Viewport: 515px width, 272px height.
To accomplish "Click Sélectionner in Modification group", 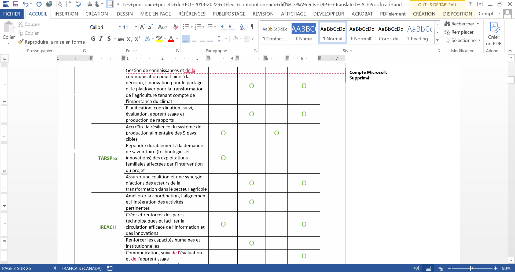I will coord(463,40).
